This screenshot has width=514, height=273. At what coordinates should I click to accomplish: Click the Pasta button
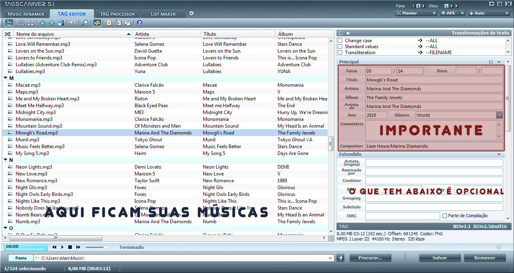[x=20, y=258]
